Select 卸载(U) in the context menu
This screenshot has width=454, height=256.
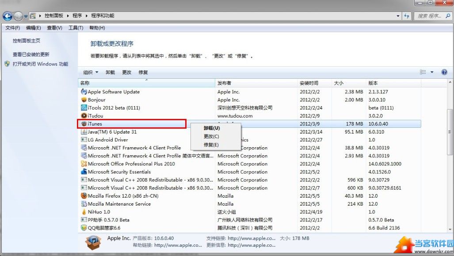pyautogui.click(x=211, y=128)
